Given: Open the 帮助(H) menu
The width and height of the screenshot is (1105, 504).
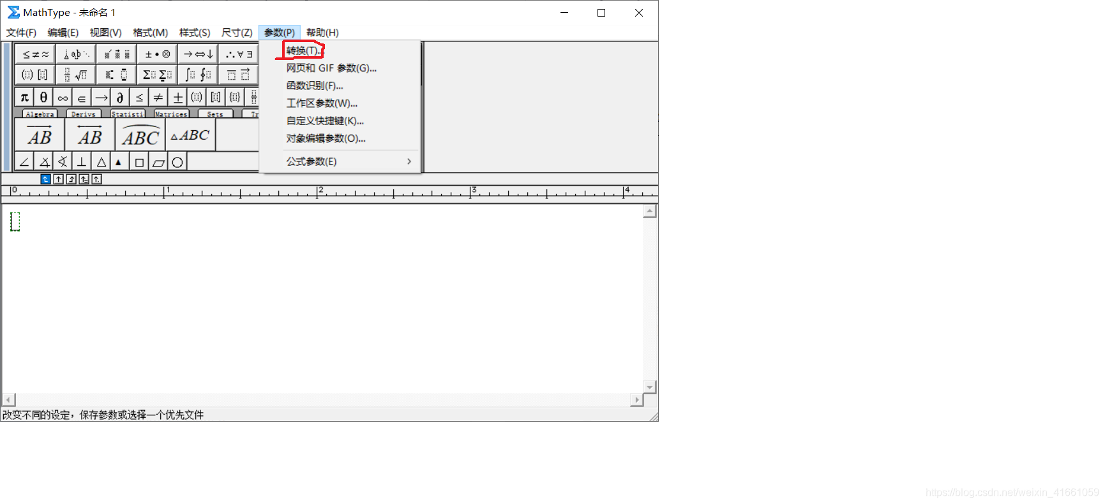Looking at the screenshot, I should point(322,33).
